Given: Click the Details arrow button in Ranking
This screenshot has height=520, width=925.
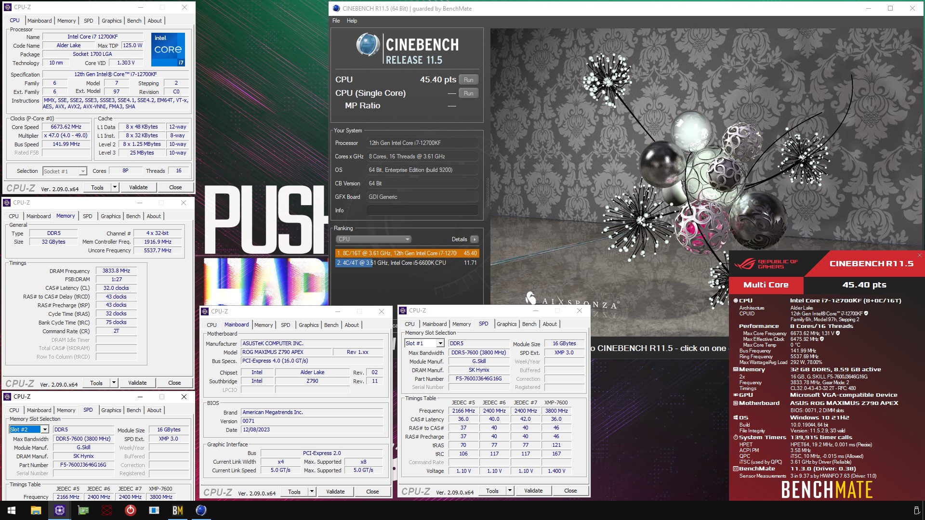Looking at the screenshot, I should (475, 239).
